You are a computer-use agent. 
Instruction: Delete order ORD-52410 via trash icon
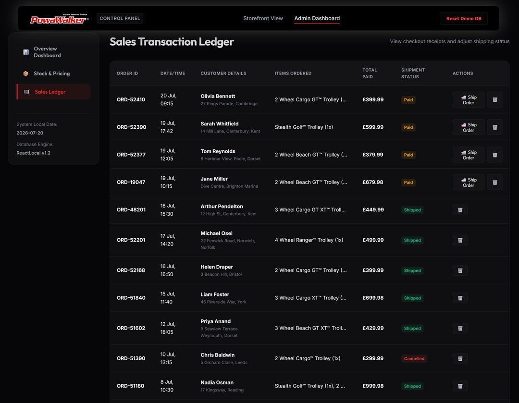click(494, 99)
